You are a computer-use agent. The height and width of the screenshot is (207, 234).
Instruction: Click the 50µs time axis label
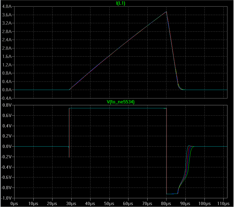(x=109, y=203)
